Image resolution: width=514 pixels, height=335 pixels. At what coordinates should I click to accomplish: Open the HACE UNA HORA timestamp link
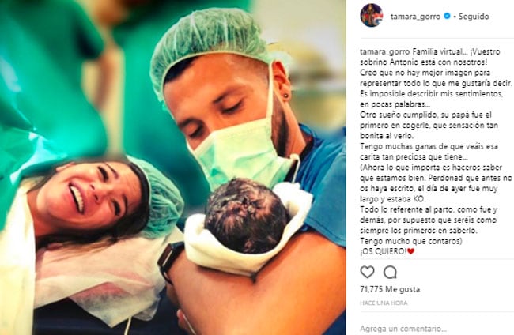384,303
